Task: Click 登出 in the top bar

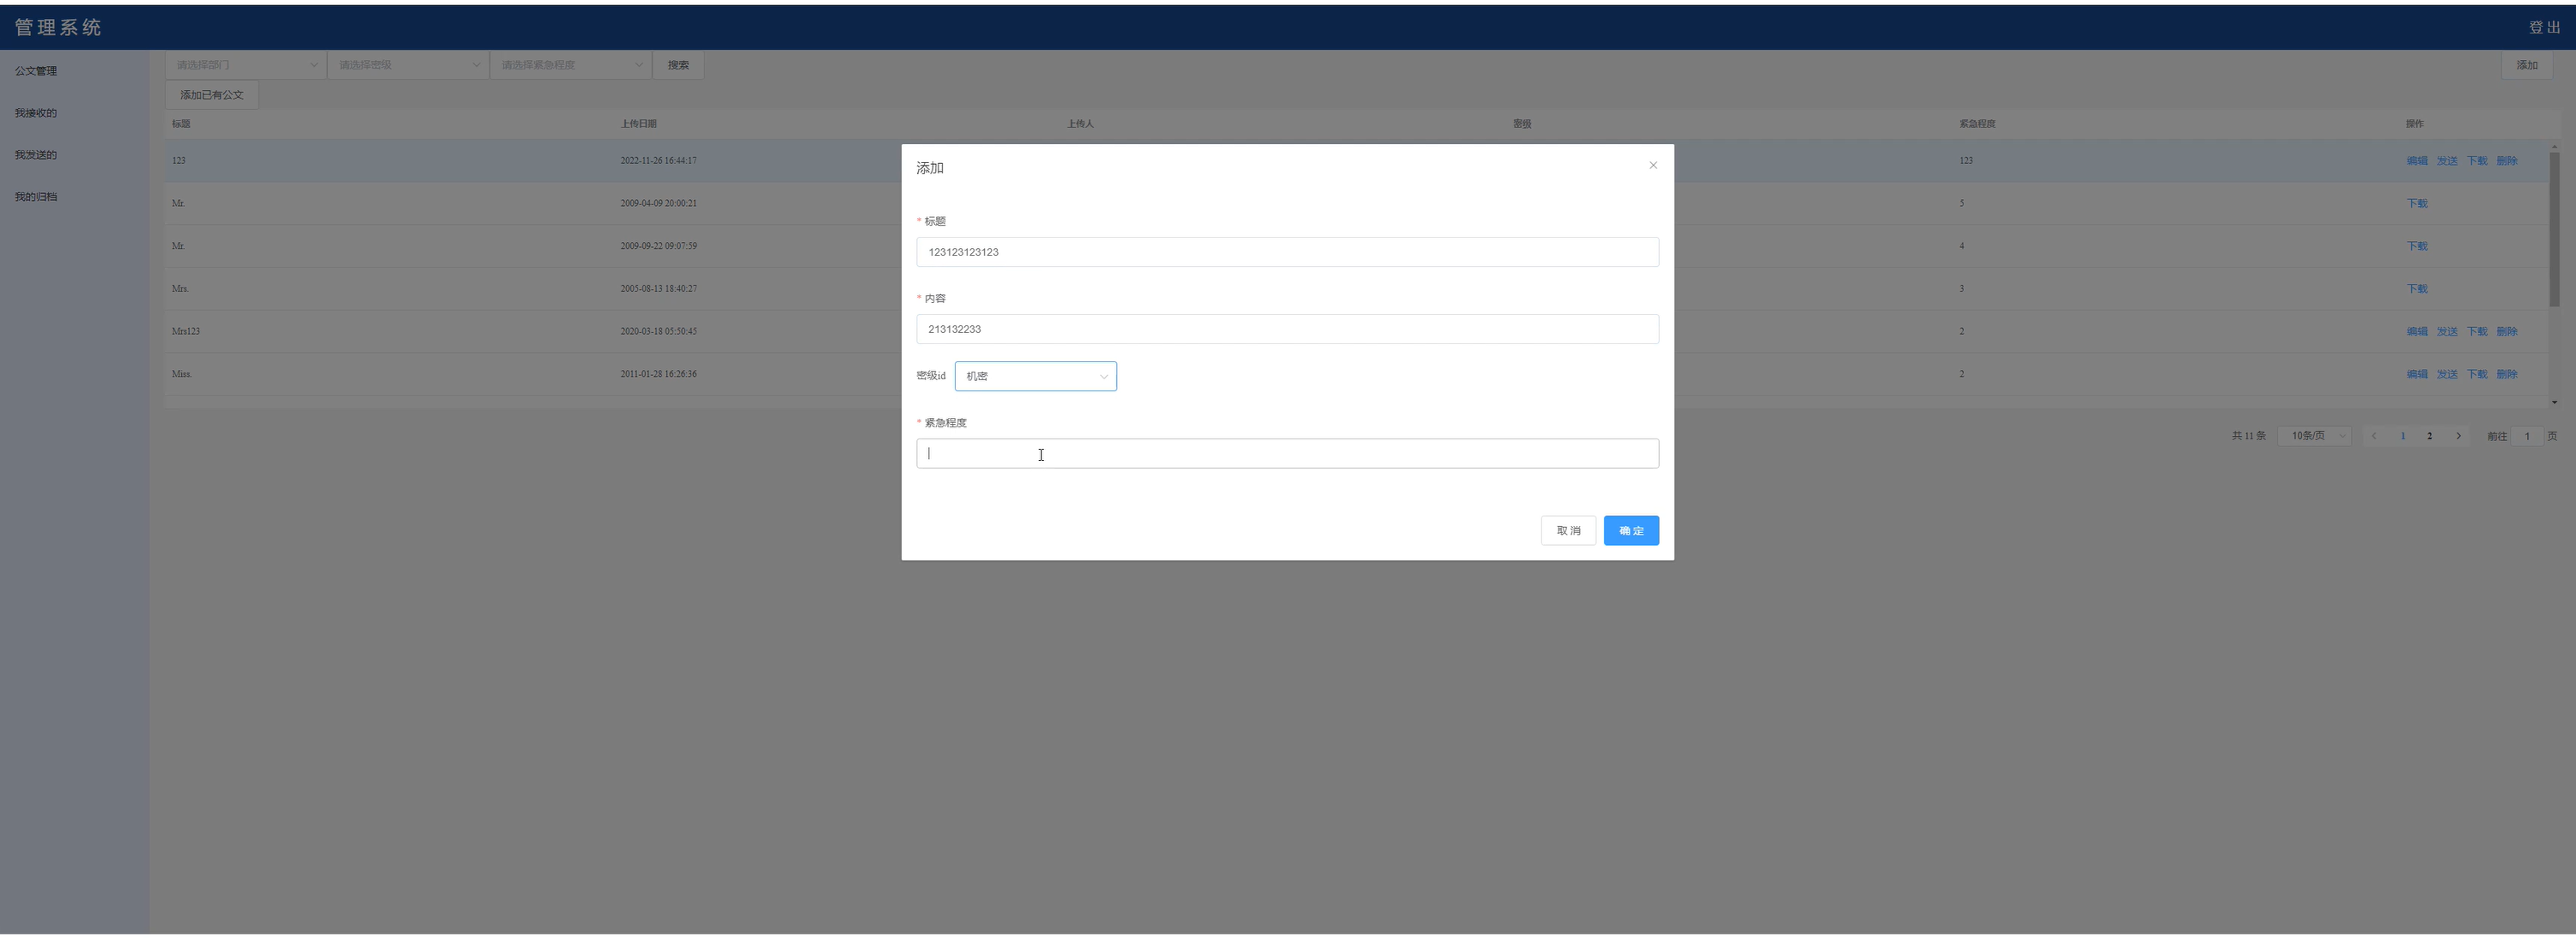Action: (x=2544, y=28)
